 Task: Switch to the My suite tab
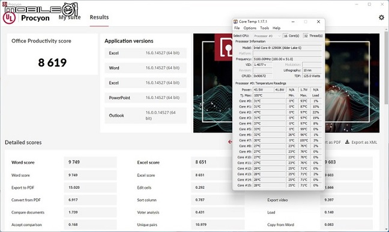click(70, 17)
